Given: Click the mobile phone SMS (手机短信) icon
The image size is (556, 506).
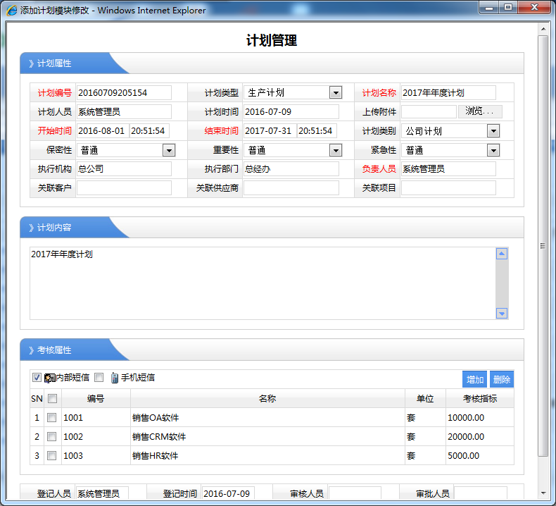Looking at the screenshot, I should [115, 378].
